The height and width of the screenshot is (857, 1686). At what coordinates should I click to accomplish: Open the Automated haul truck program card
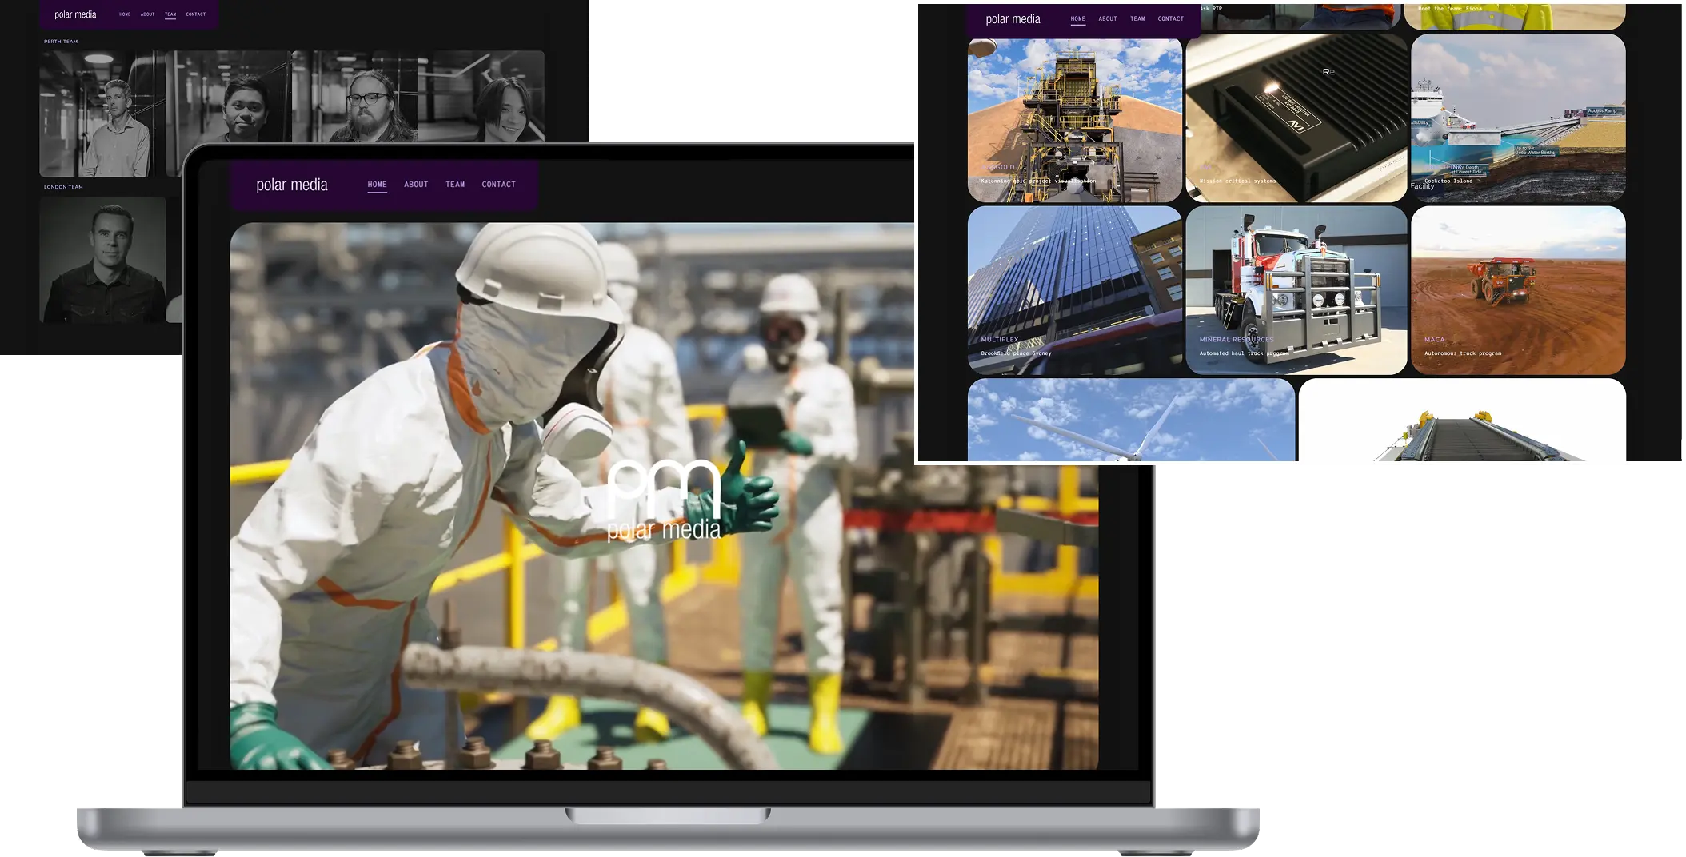pyautogui.click(x=1296, y=291)
